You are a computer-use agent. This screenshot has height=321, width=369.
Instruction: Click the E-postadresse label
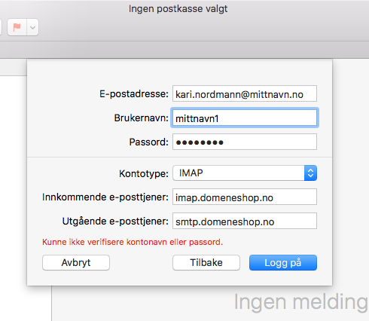pos(134,94)
